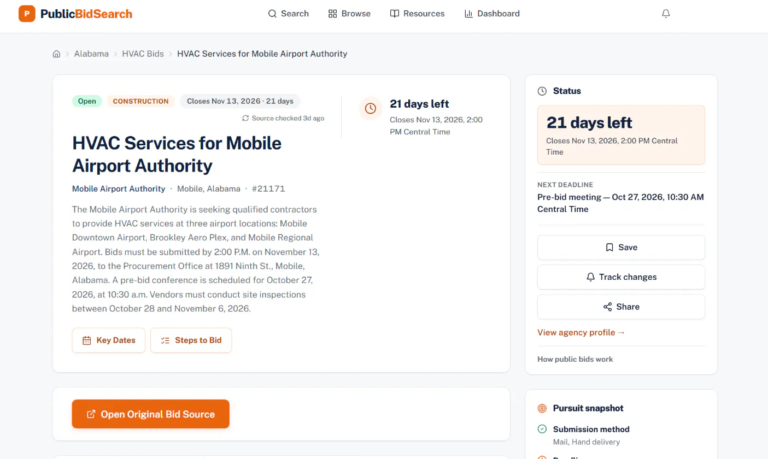This screenshot has height=459, width=768.
Task: Click the Open status badge
Action: [x=87, y=101]
